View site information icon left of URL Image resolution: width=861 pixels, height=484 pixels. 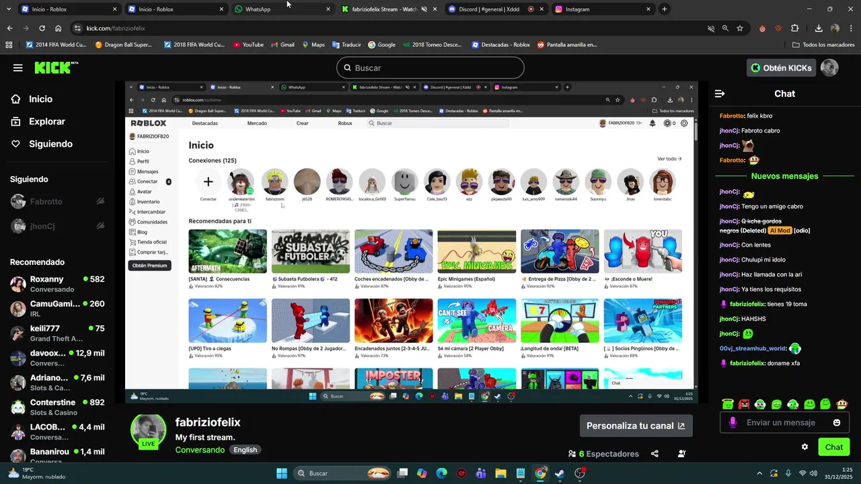77,28
